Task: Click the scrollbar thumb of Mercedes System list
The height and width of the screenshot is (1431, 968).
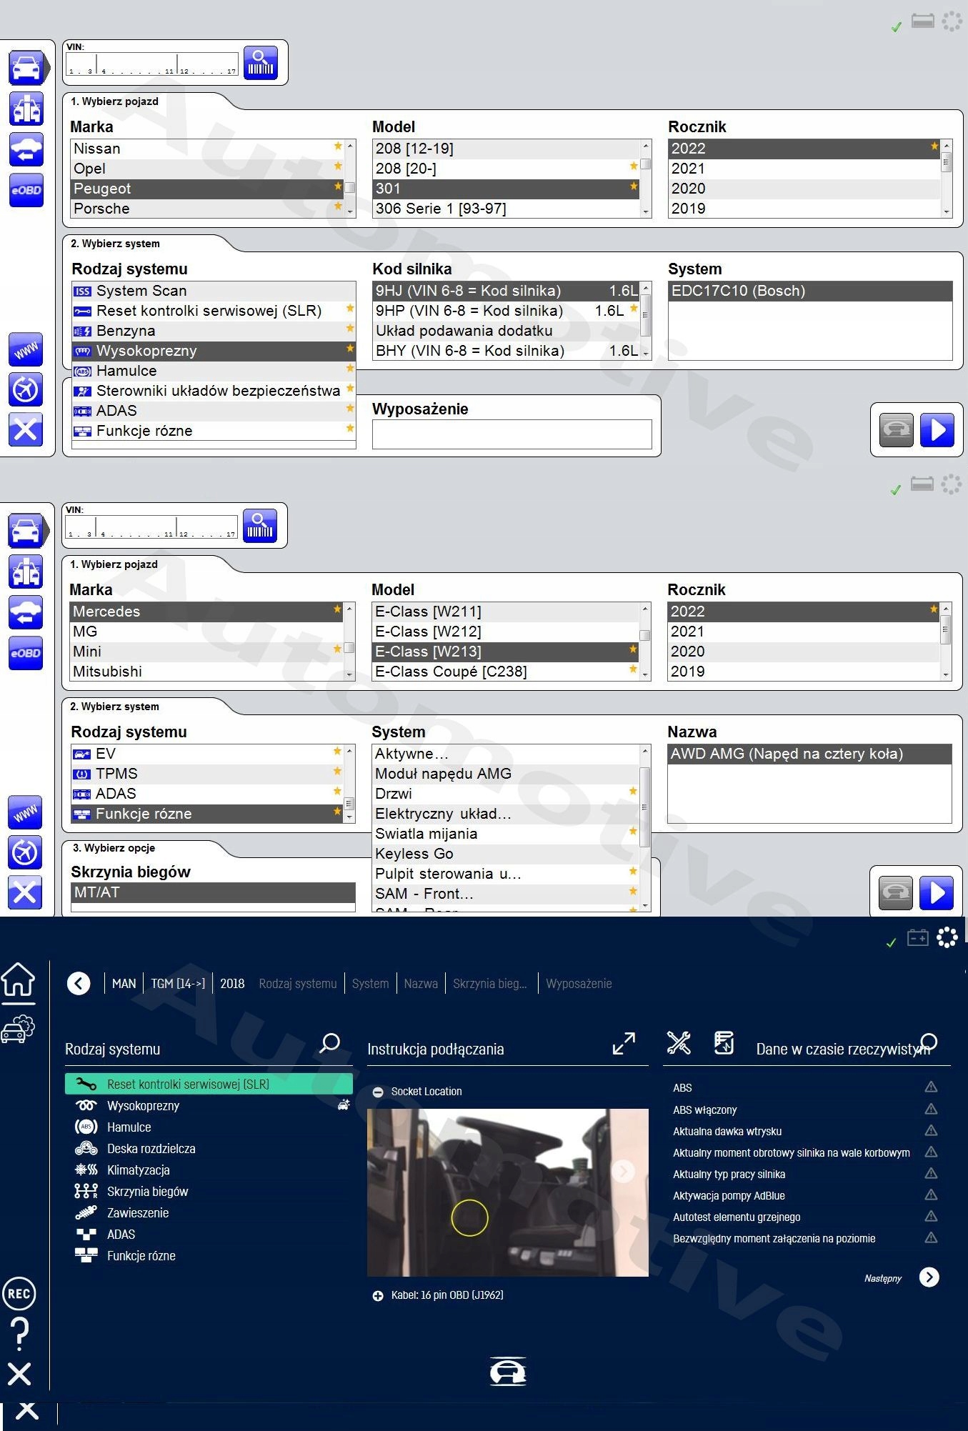Action: (645, 807)
